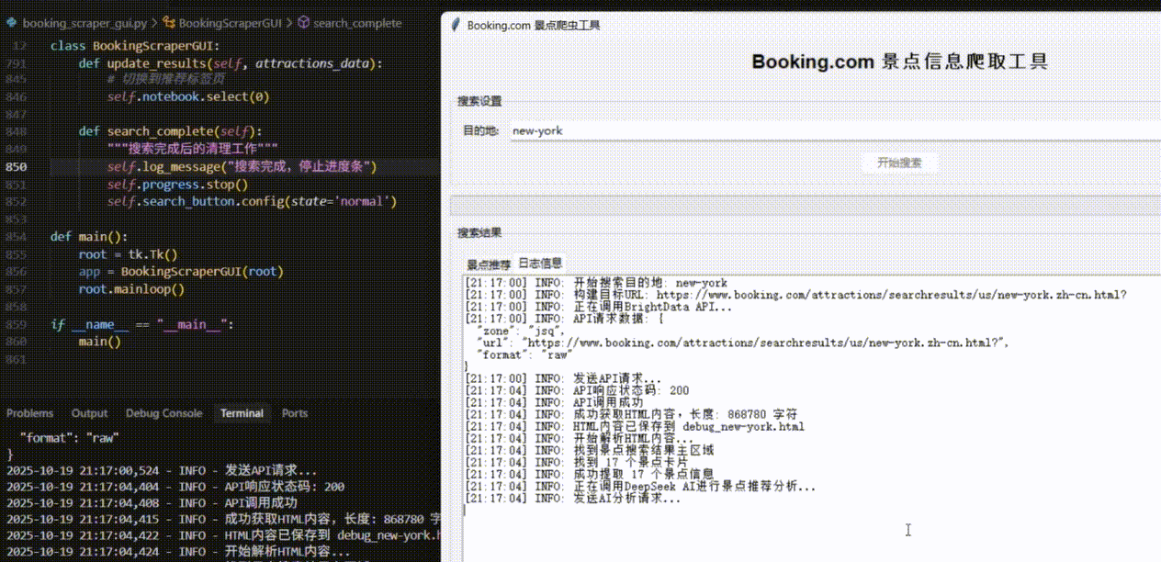Select the Terminal panel tab
The width and height of the screenshot is (1161, 562).
(x=242, y=413)
